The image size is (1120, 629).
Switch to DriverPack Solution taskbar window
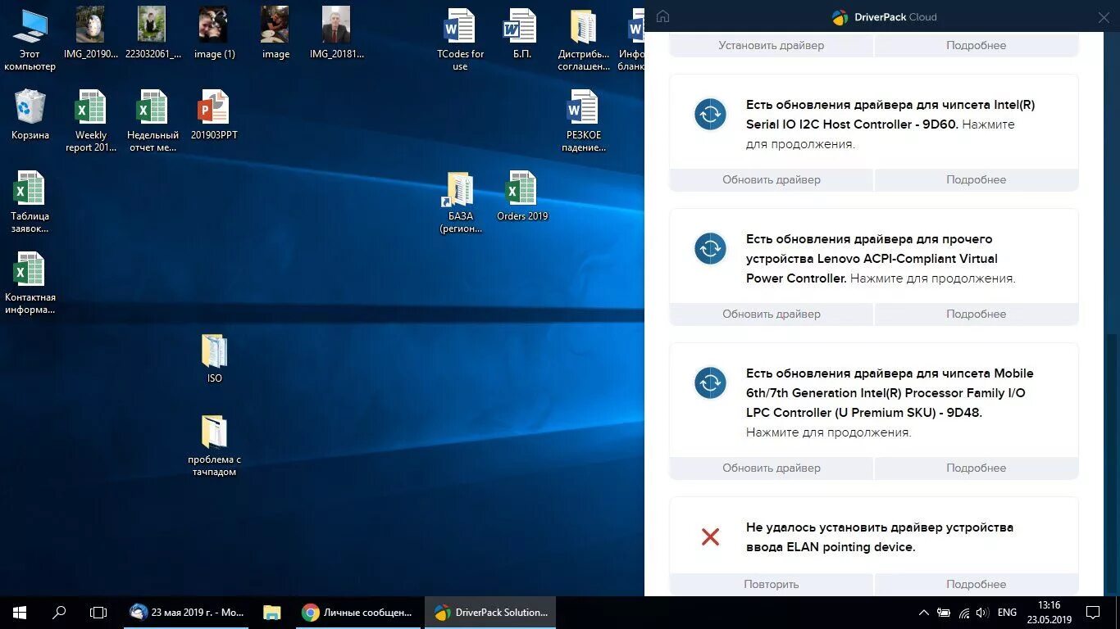pyautogui.click(x=490, y=613)
